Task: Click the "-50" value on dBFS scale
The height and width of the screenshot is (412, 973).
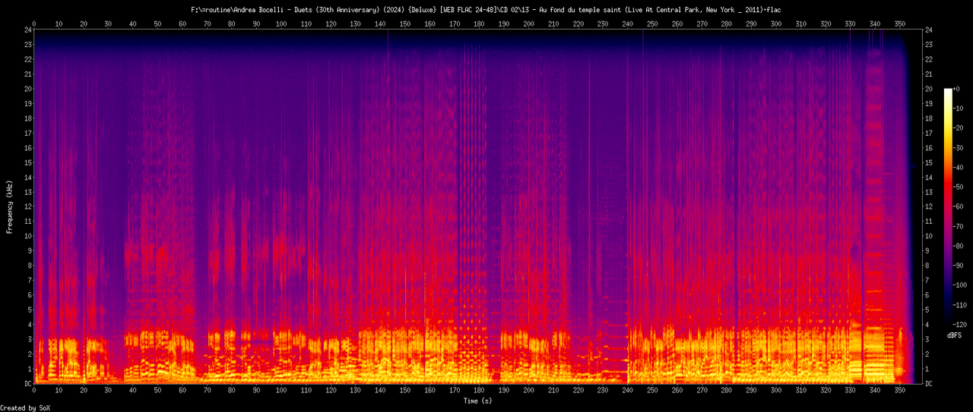Action: [x=959, y=187]
